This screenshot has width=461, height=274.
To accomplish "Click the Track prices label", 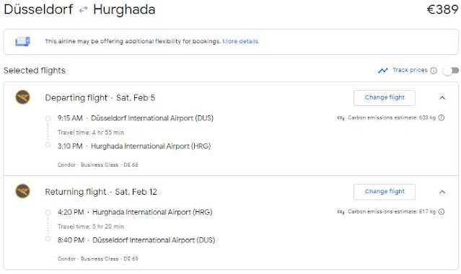I will coord(410,70).
